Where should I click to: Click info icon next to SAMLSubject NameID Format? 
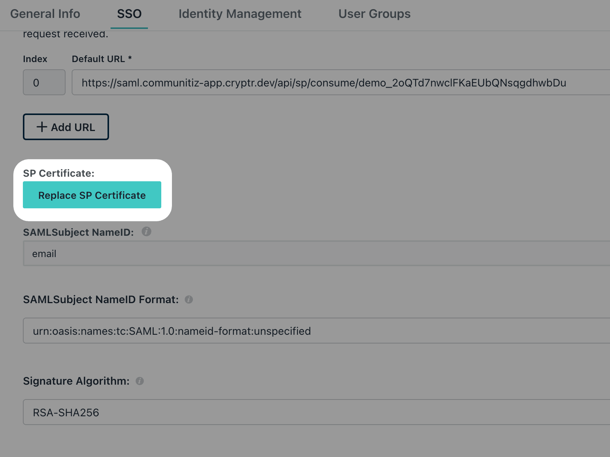pyautogui.click(x=189, y=300)
